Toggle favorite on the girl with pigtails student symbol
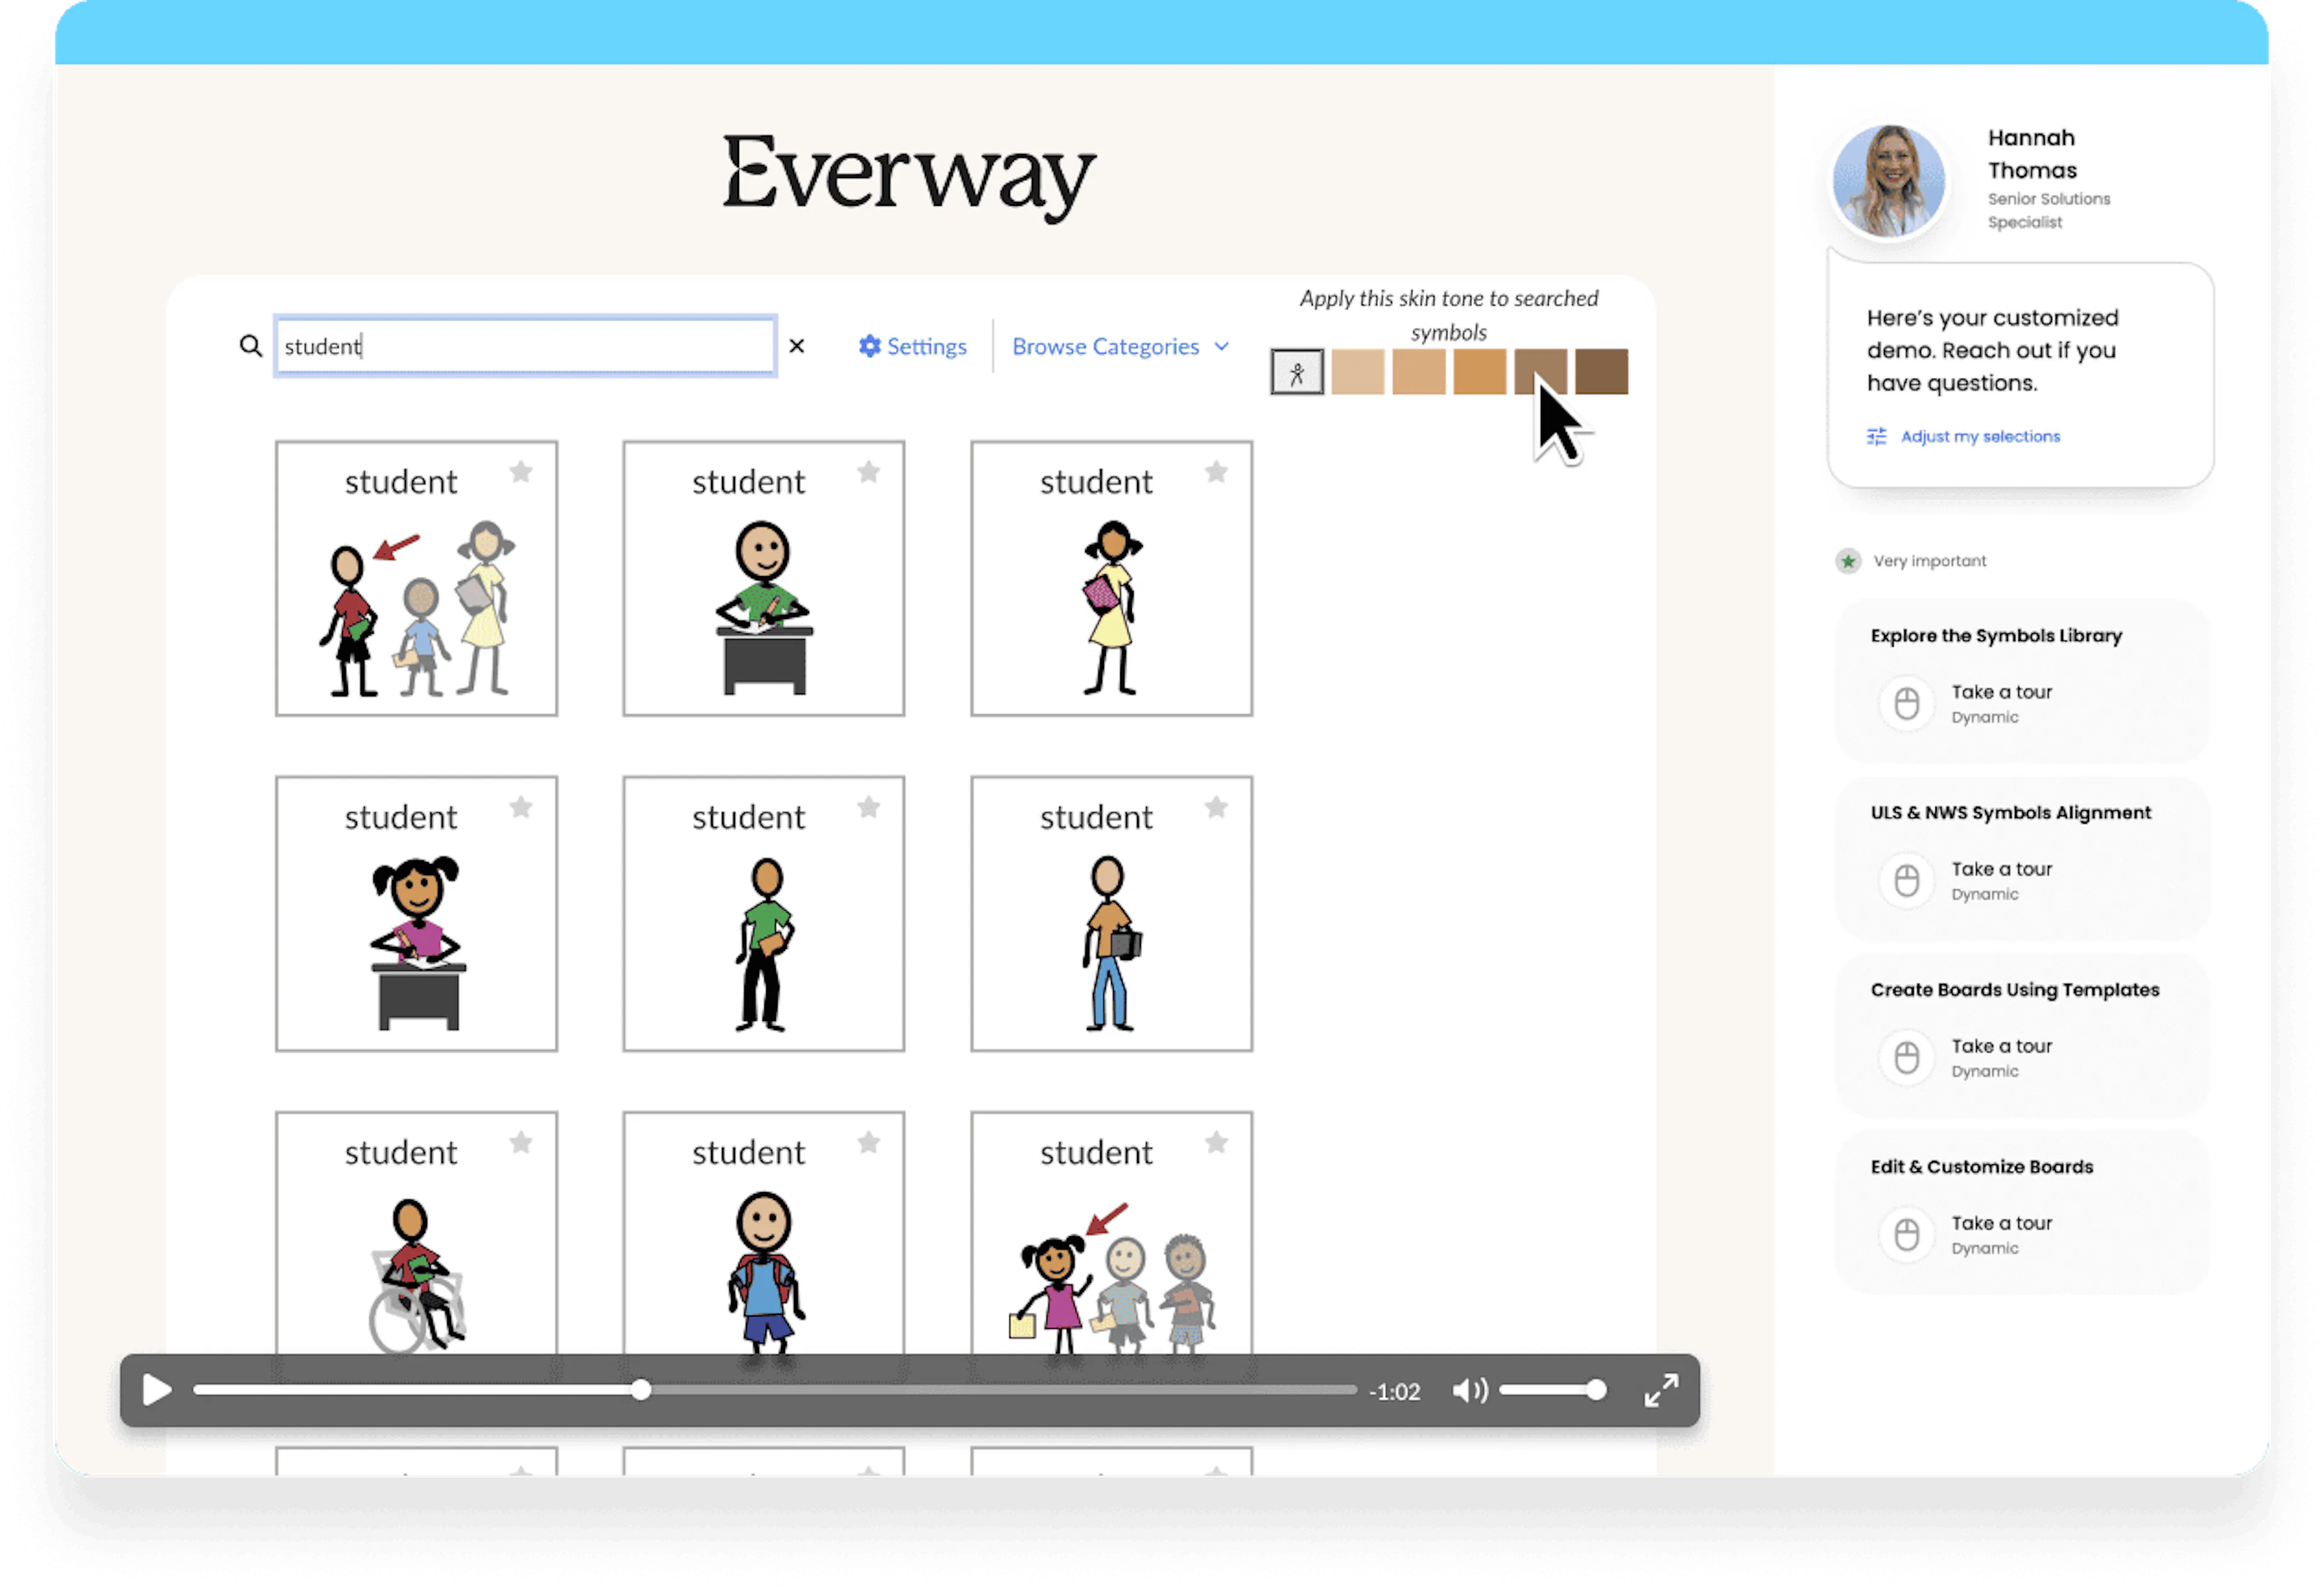The height and width of the screenshot is (1586, 2324). (x=520, y=807)
